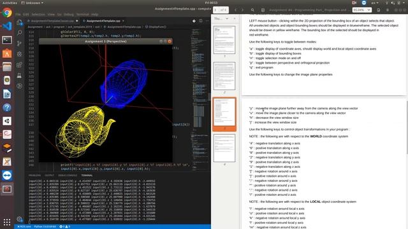Click the clock in top bar

pyautogui.click(x=211, y=3)
